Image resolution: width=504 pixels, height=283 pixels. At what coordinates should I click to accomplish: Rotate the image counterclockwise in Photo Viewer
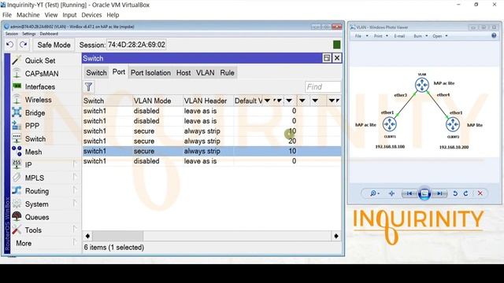[x=455, y=193]
